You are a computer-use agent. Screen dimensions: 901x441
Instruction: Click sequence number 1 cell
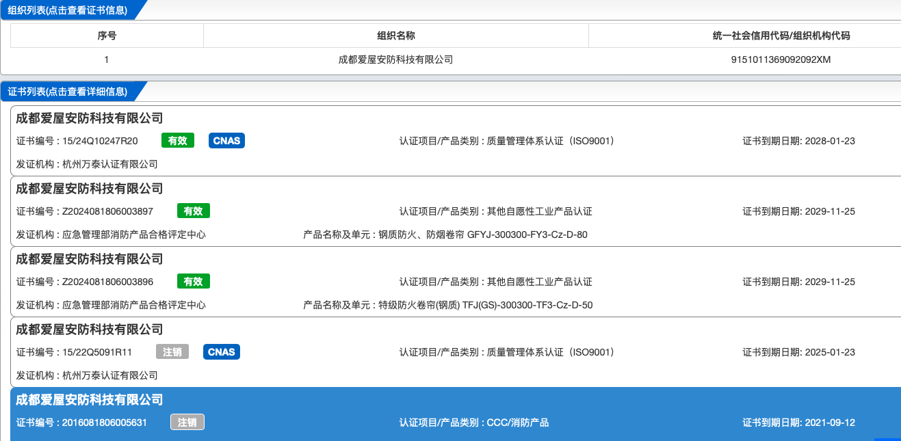[x=107, y=59]
